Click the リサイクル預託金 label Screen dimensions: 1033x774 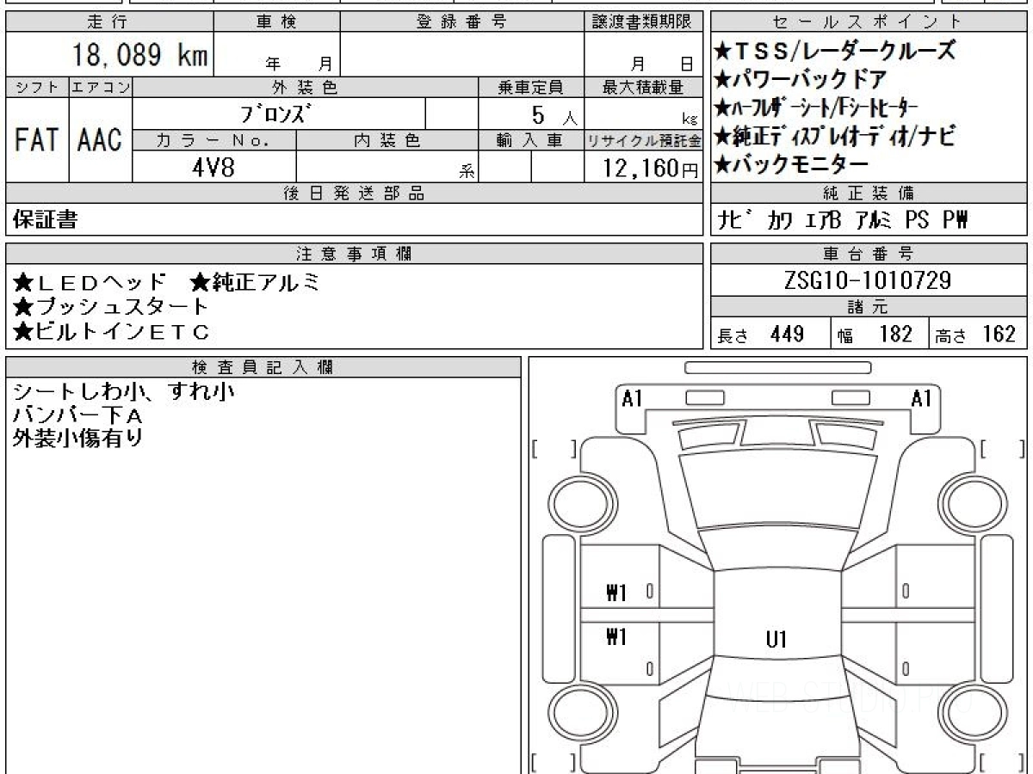tap(644, 139)
